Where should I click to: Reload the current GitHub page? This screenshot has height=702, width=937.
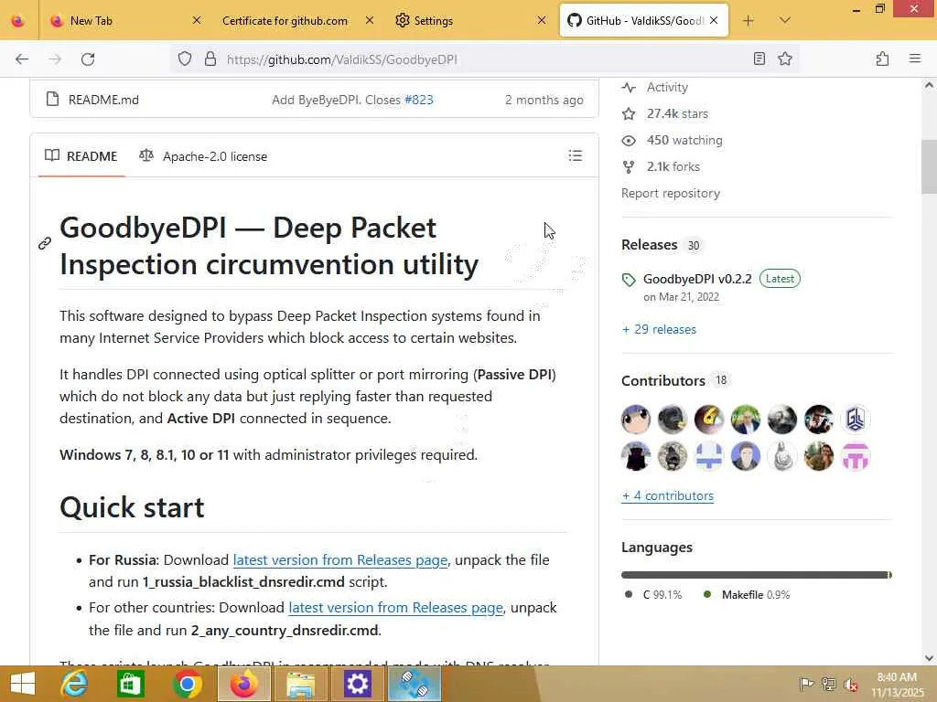point(88,59)
